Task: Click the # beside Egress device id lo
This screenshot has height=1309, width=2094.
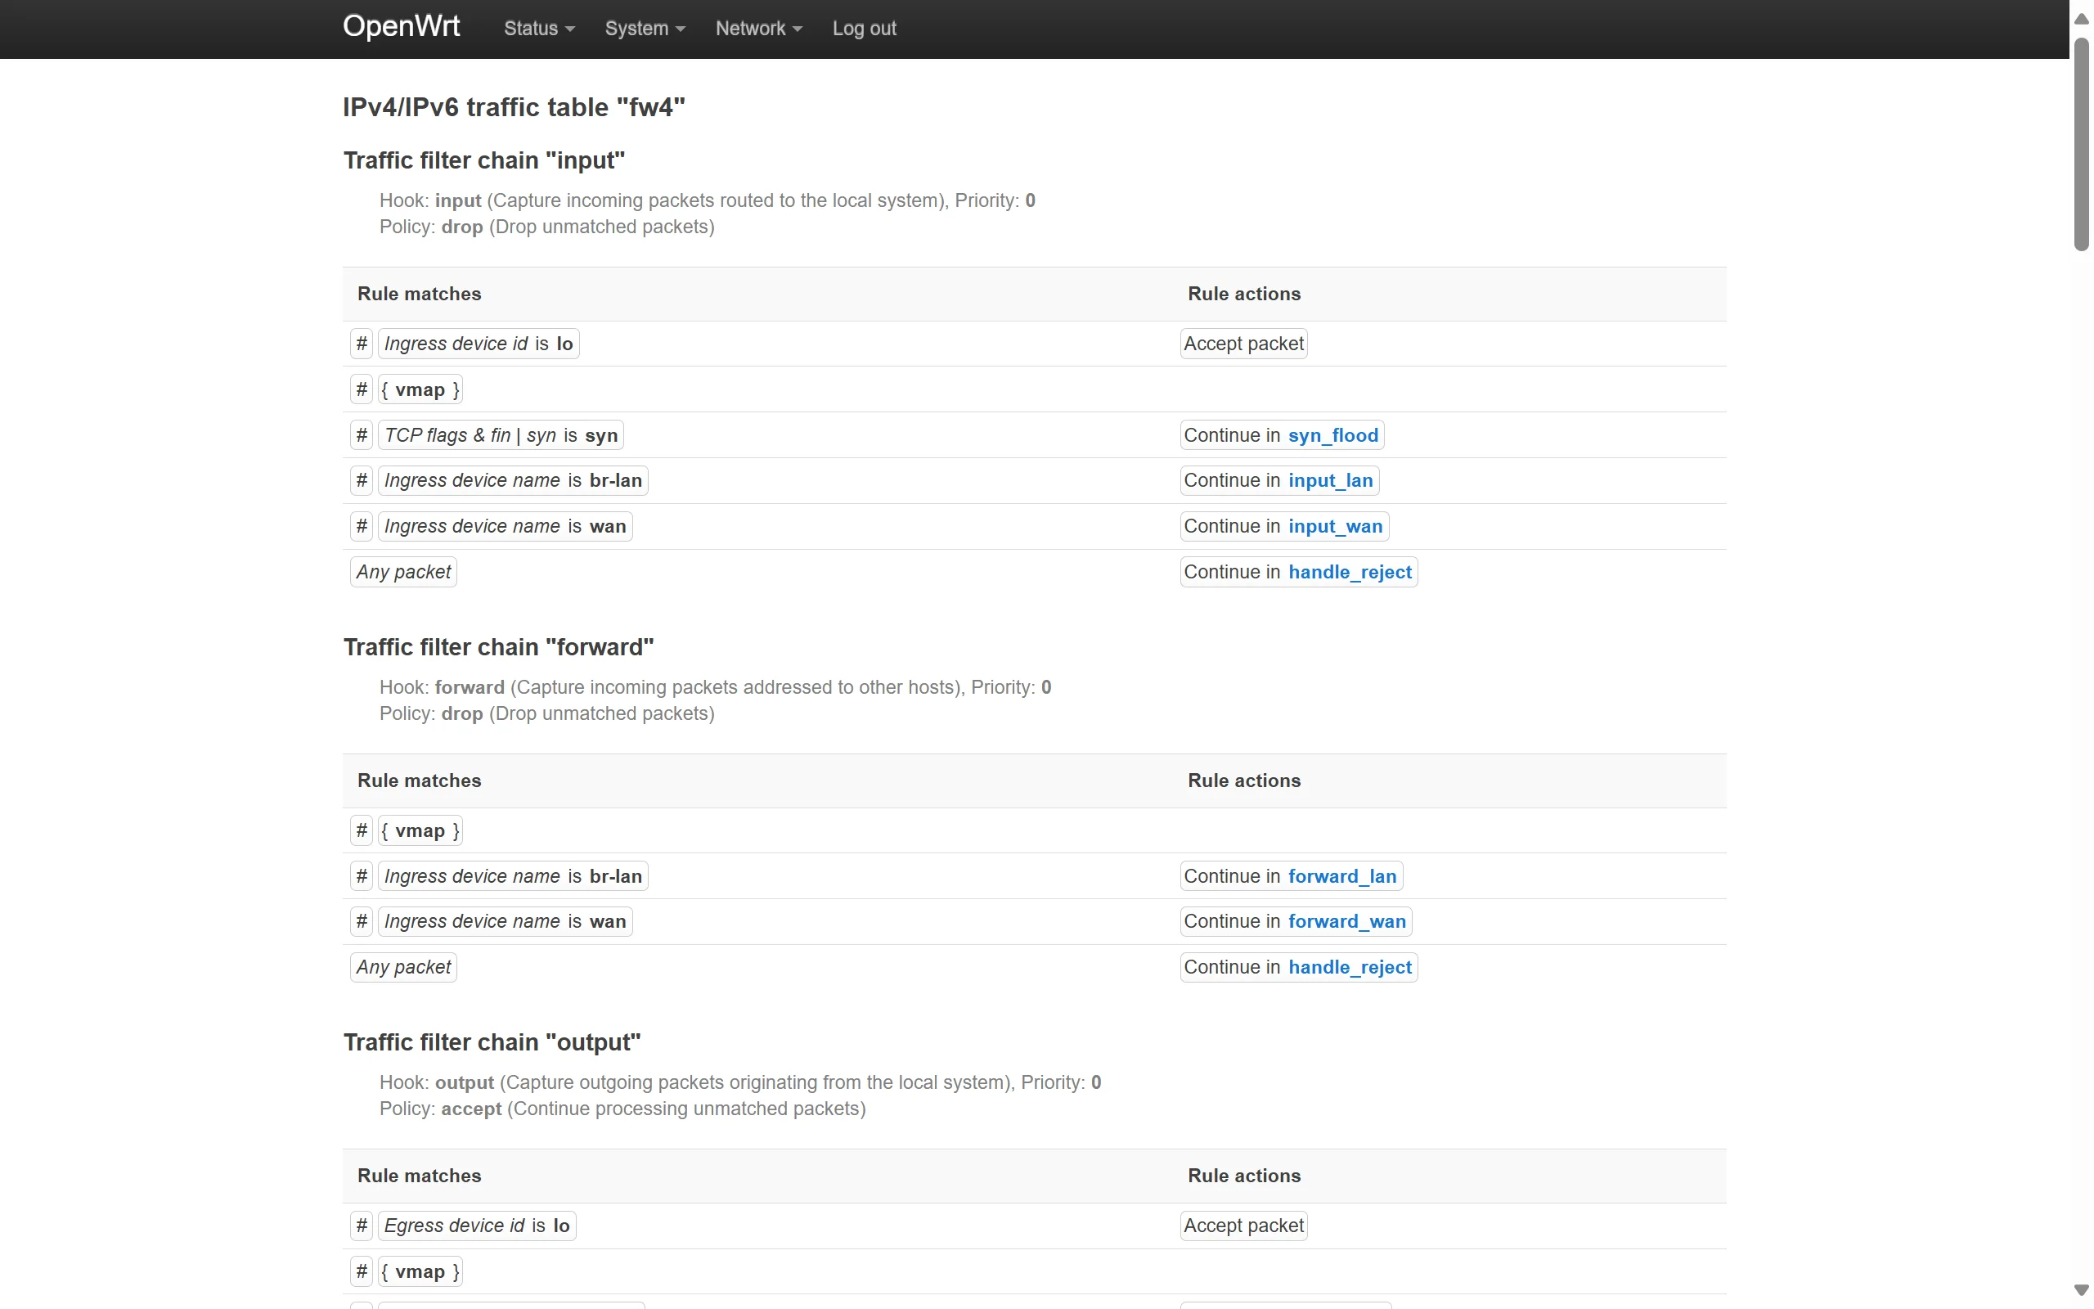Action: (x=362, y=1226)
